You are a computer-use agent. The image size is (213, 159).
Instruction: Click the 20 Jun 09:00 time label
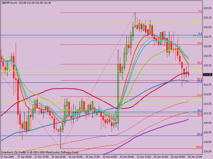point(178,157)
